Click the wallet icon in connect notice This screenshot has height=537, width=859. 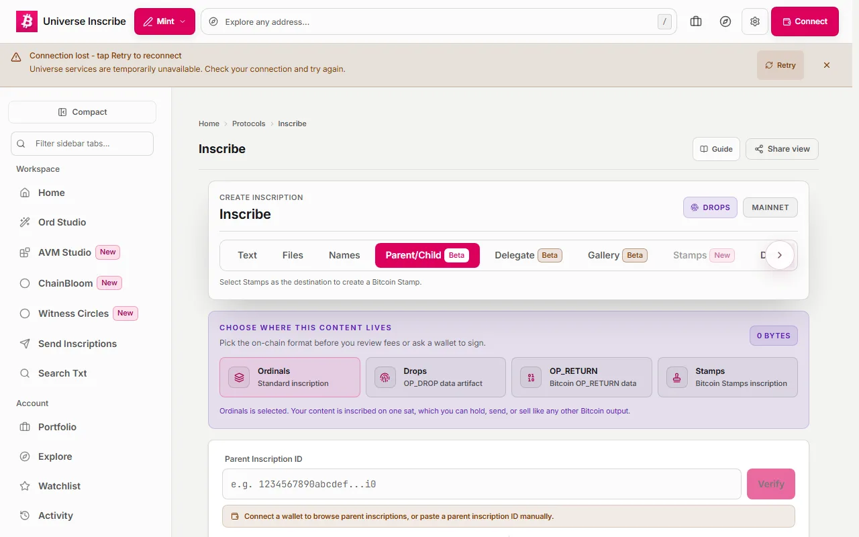(x=235, y=516)
